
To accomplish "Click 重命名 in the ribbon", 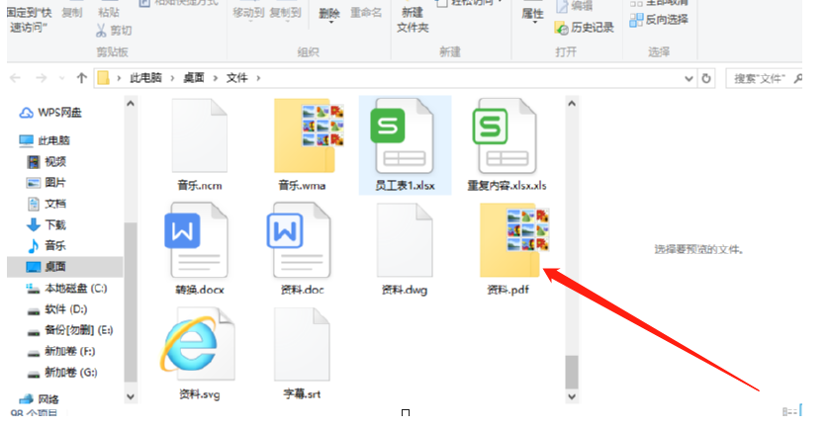I will pyautogui.click(x=366, y=12).
